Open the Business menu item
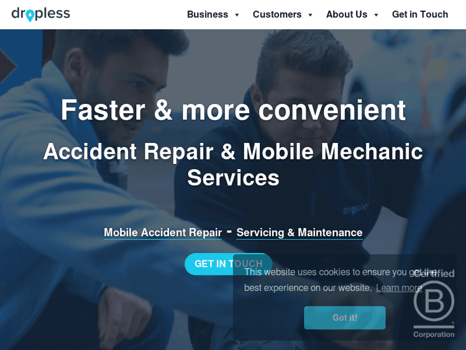This screenshot has height=350, width=466. 208,14
